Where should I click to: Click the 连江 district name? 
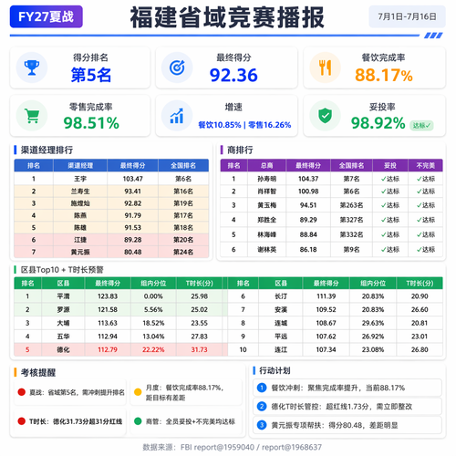pos(281,349)
